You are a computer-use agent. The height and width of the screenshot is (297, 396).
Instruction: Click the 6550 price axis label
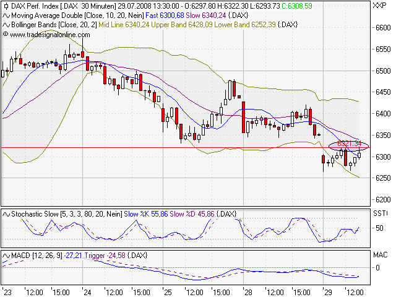(383, 49)
